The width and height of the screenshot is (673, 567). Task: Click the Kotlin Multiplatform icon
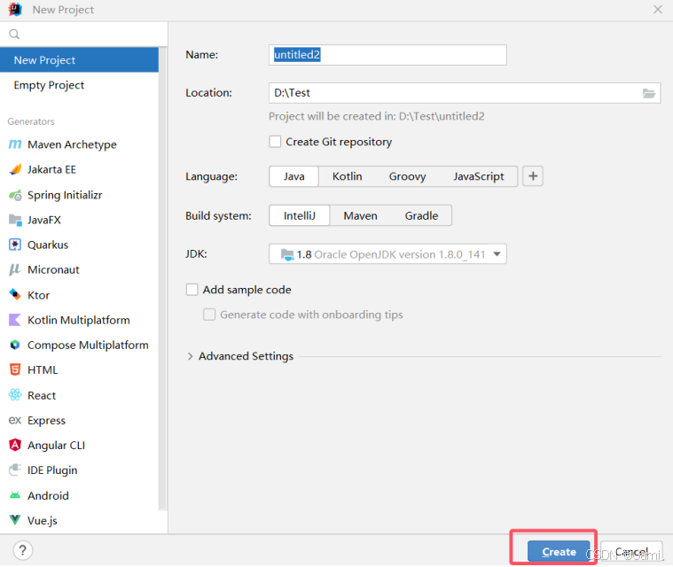(x=15, y=320)
